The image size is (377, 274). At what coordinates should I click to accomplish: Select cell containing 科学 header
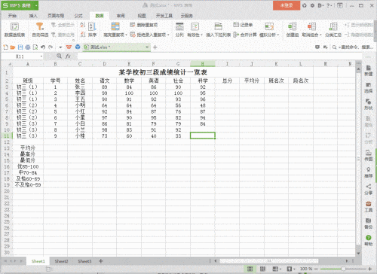click(203, 81)
